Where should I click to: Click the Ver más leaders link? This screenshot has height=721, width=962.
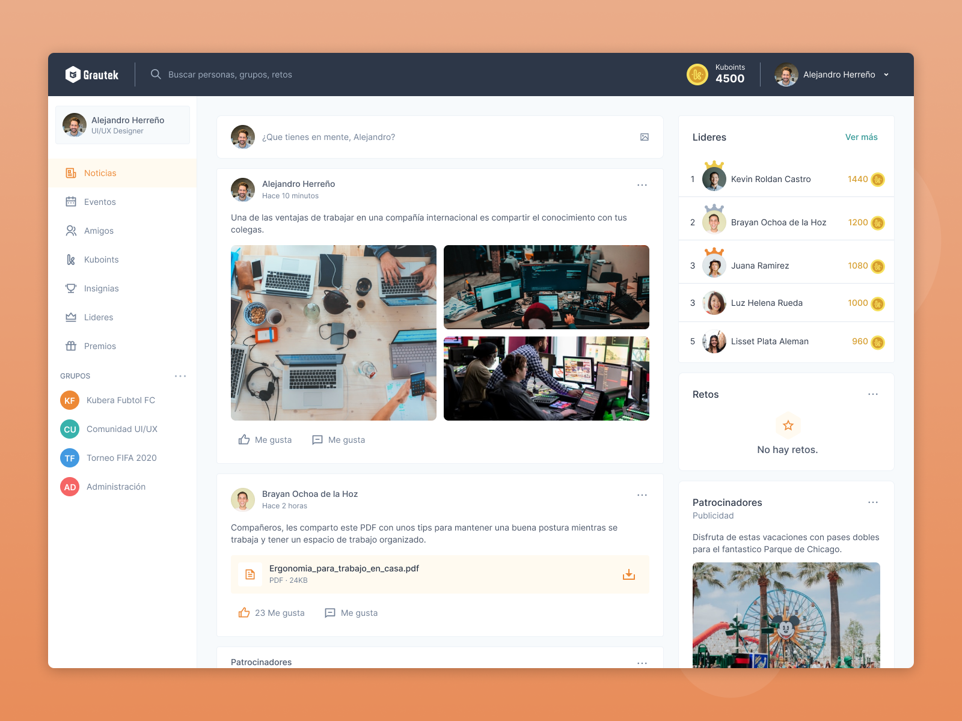(x=862, y=137)
